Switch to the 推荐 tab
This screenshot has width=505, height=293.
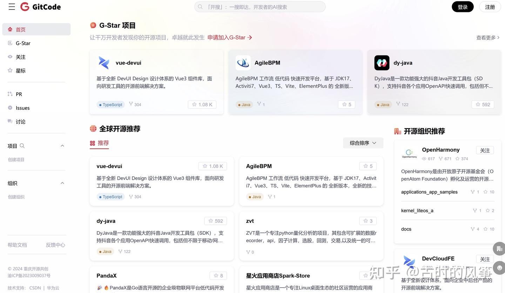103,143
